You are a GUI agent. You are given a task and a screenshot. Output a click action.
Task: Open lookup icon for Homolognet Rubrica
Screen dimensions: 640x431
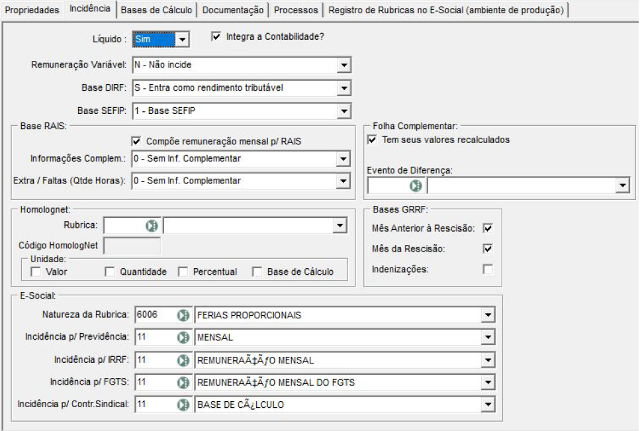[152, 225]
